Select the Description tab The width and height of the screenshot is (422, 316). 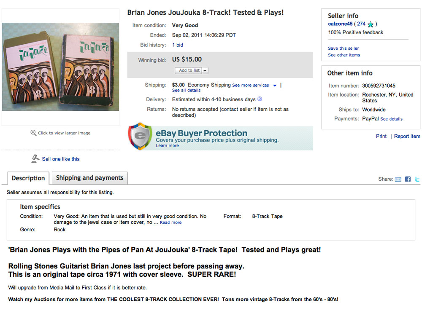[x=28, y=178]
